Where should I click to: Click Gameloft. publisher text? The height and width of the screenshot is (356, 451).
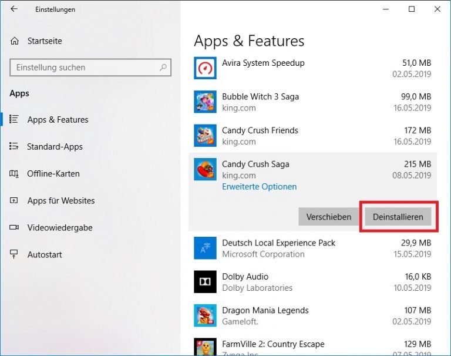coord(240,321)
